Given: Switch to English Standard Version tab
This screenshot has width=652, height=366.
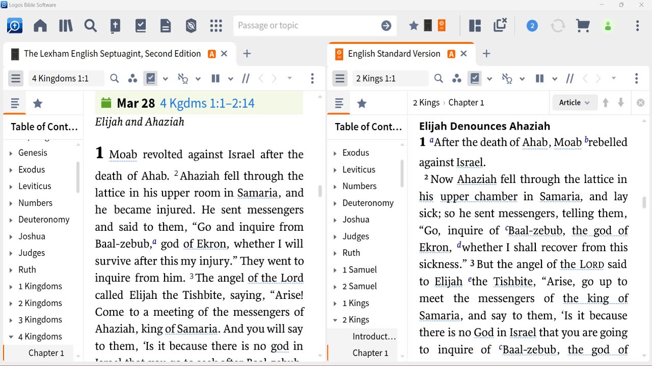Looking at the screenshot, I should 394,54.
